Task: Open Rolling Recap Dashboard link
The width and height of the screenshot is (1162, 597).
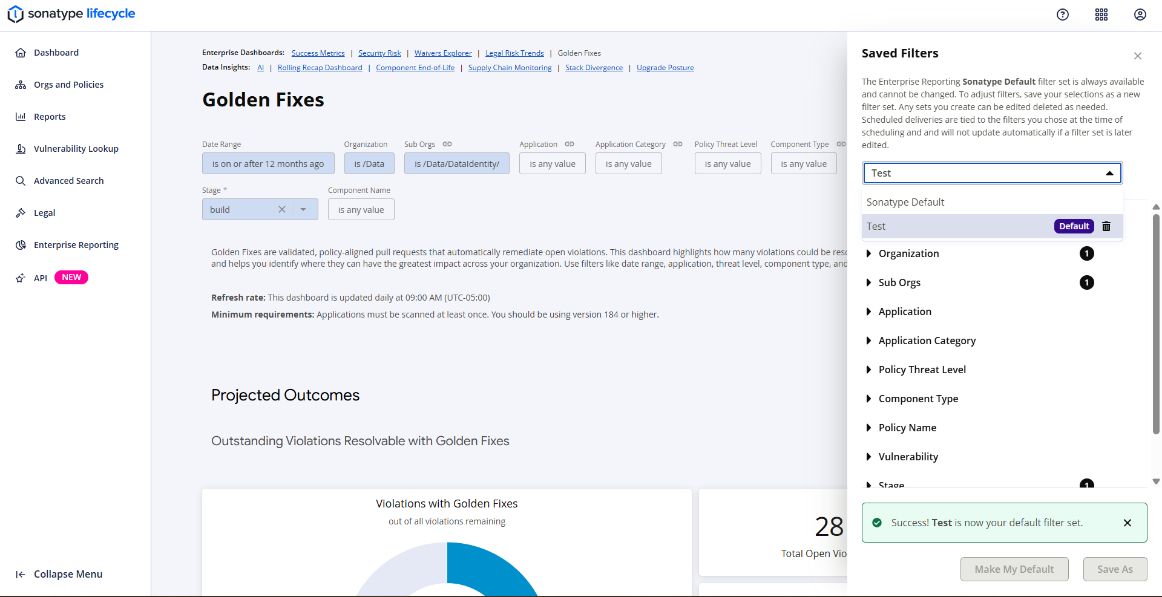Action: (320, 68)
